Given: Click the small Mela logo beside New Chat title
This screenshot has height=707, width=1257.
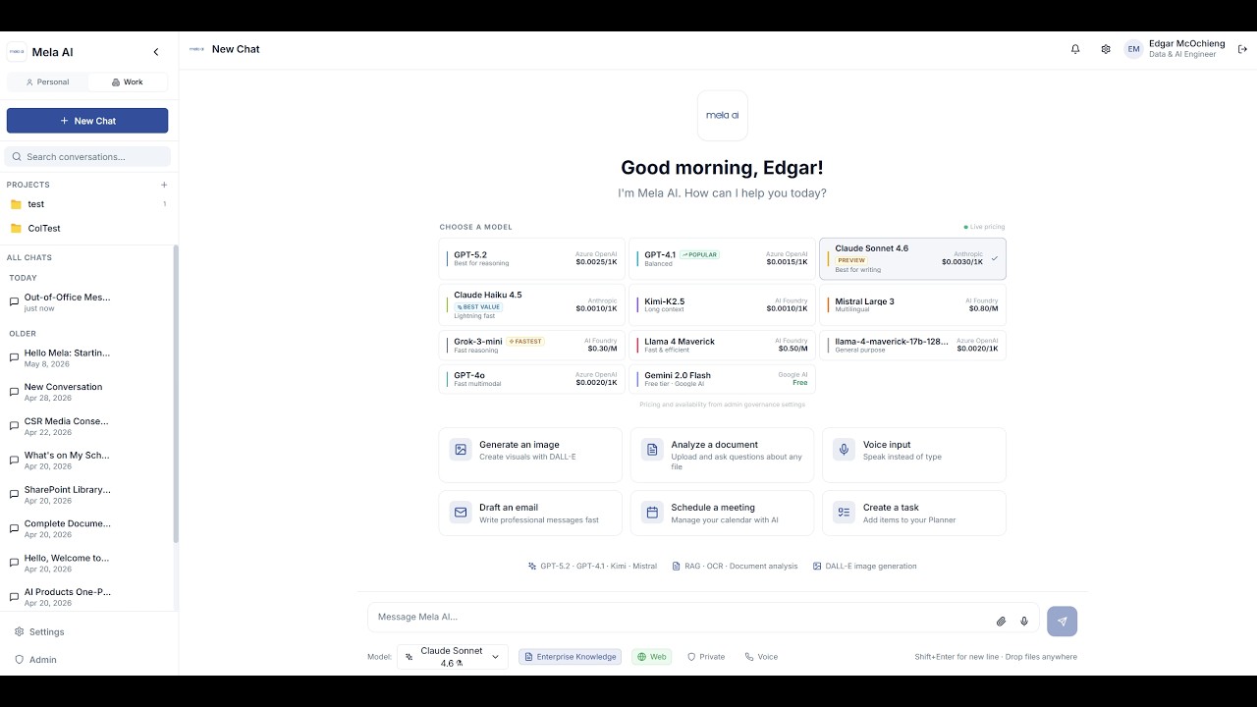Looking at the screenshot, I should point(196,49).
